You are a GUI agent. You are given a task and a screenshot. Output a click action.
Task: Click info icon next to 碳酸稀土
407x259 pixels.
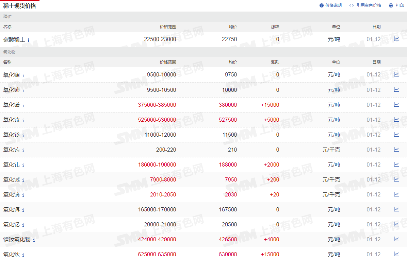(29, 40)
